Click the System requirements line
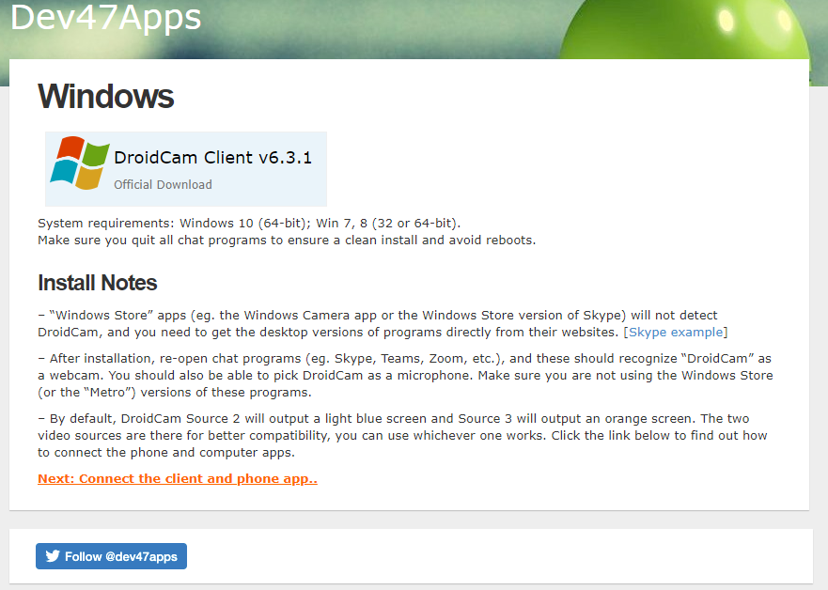 coord(249,224)
